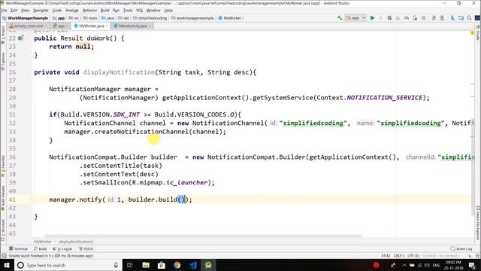The width and height of the screenshot is (481, 271).
Task: Open File Explorer from taskbar
Action: point(146,265)
